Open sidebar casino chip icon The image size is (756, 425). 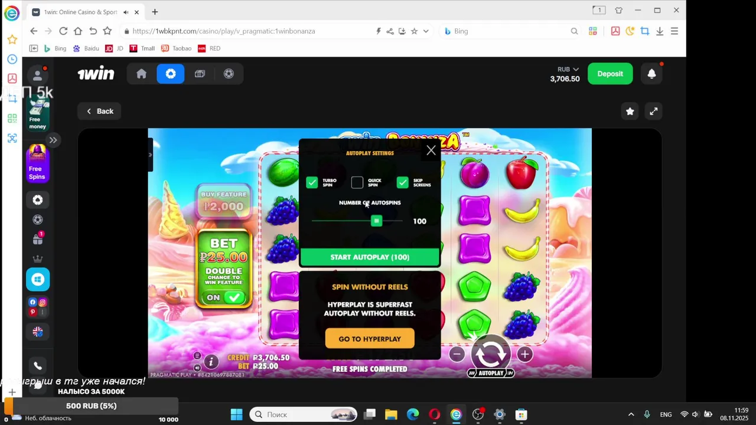tap(38, 200)
